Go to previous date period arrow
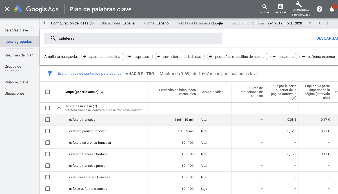Image resolution: width=338 pixels, height=194 pixels. coord(319,23)
